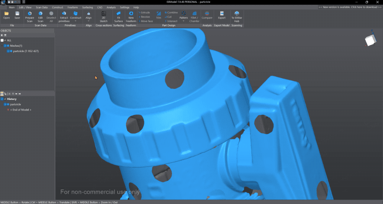
Task: Click the new version download notice
Action: click(x=350, y=7)
